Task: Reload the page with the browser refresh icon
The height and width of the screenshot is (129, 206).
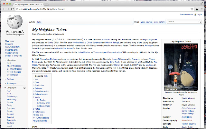Action: tap(12, 9)
